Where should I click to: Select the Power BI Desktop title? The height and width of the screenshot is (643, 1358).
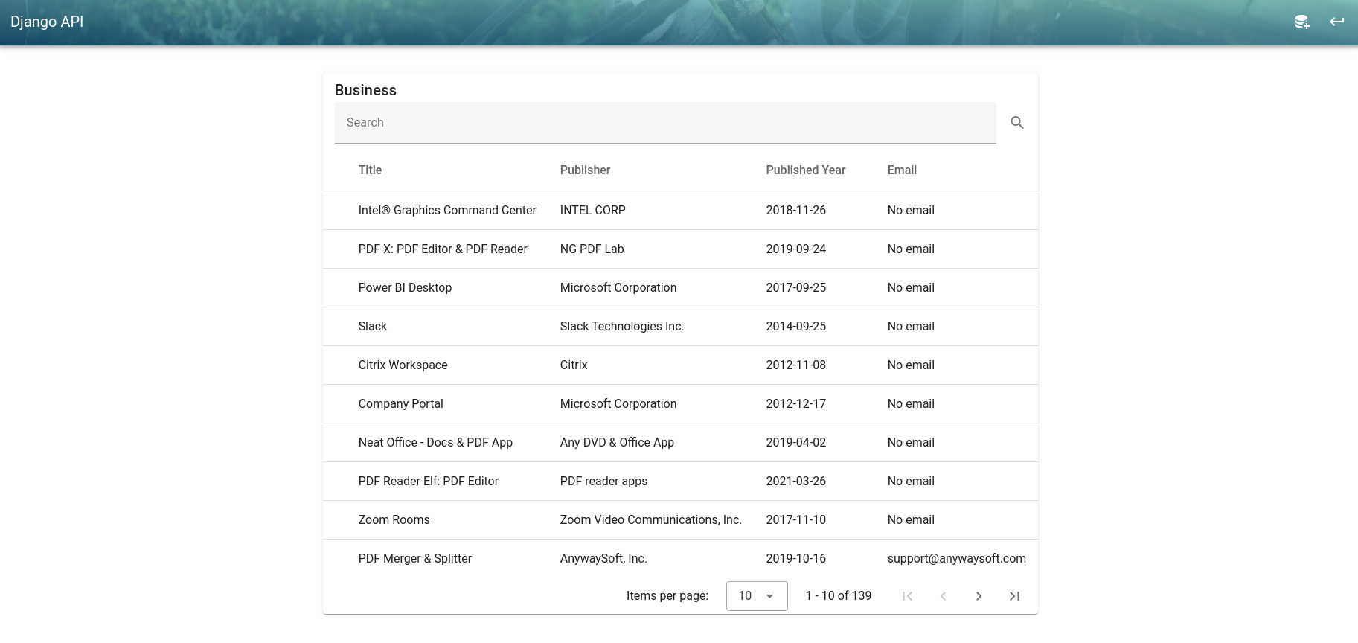405,288
